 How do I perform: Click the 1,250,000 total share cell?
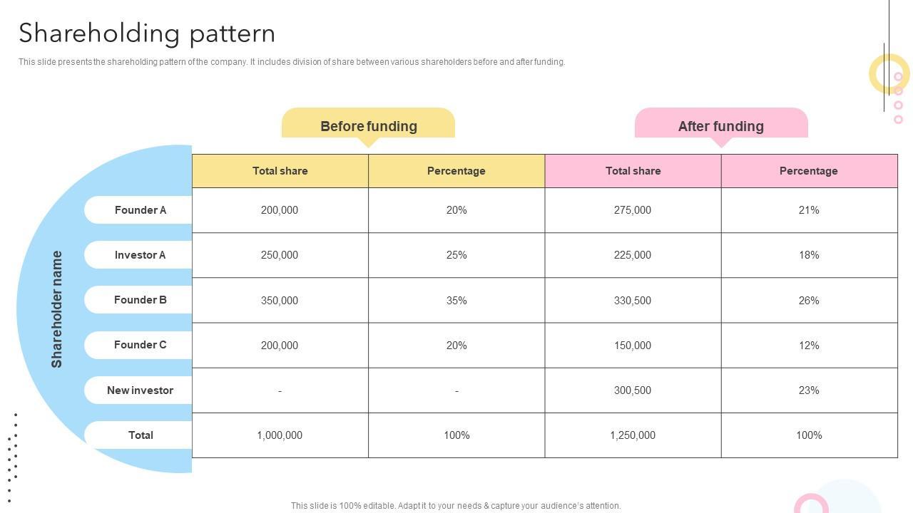coord(632,435)
